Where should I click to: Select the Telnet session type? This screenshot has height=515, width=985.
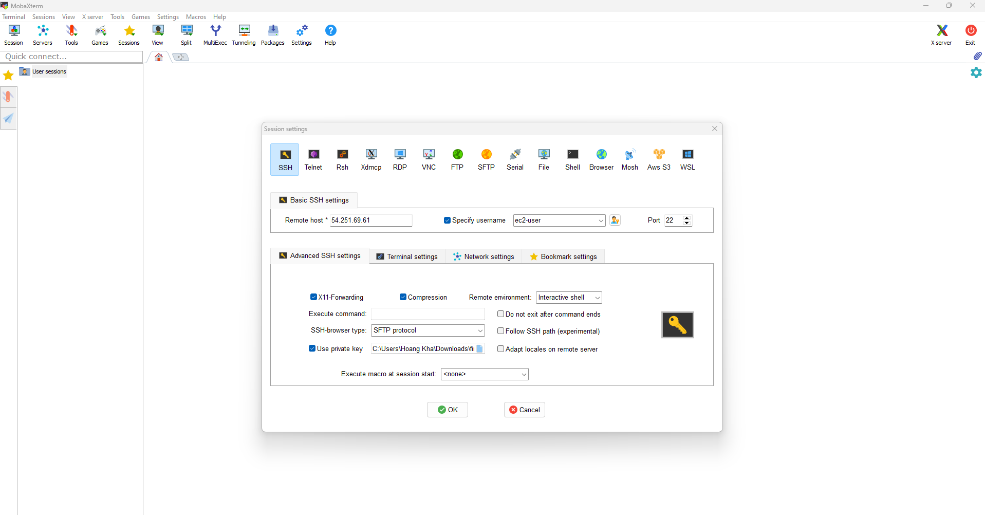click(313, 159)
